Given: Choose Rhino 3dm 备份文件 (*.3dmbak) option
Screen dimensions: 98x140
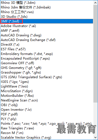Looking at the screenshot, I should (47, 7).
